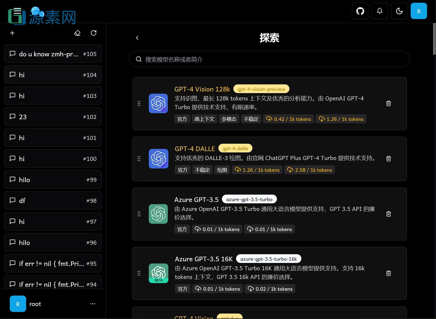This screenshot has height=319, width=436.
Task: Select the root account entry
Action: pyautogui.click(x=35, y=304)
